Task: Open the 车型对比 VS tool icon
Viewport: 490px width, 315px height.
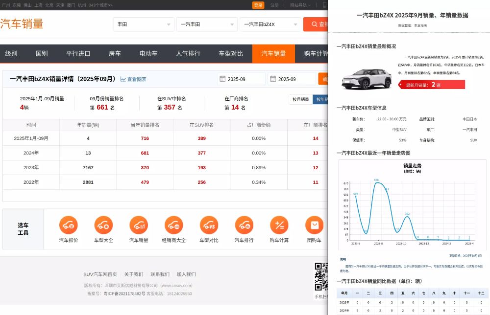Action: pos(209,225)
